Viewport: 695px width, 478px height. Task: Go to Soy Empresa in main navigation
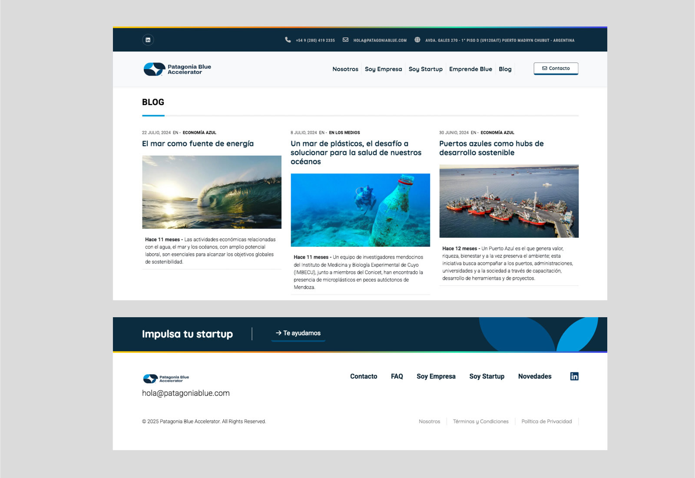383,69
